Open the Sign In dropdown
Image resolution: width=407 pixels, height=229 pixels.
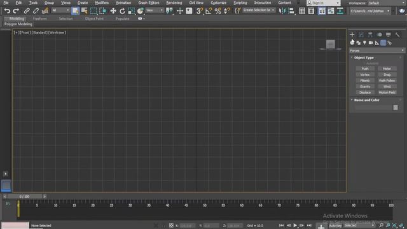[323, 3]
